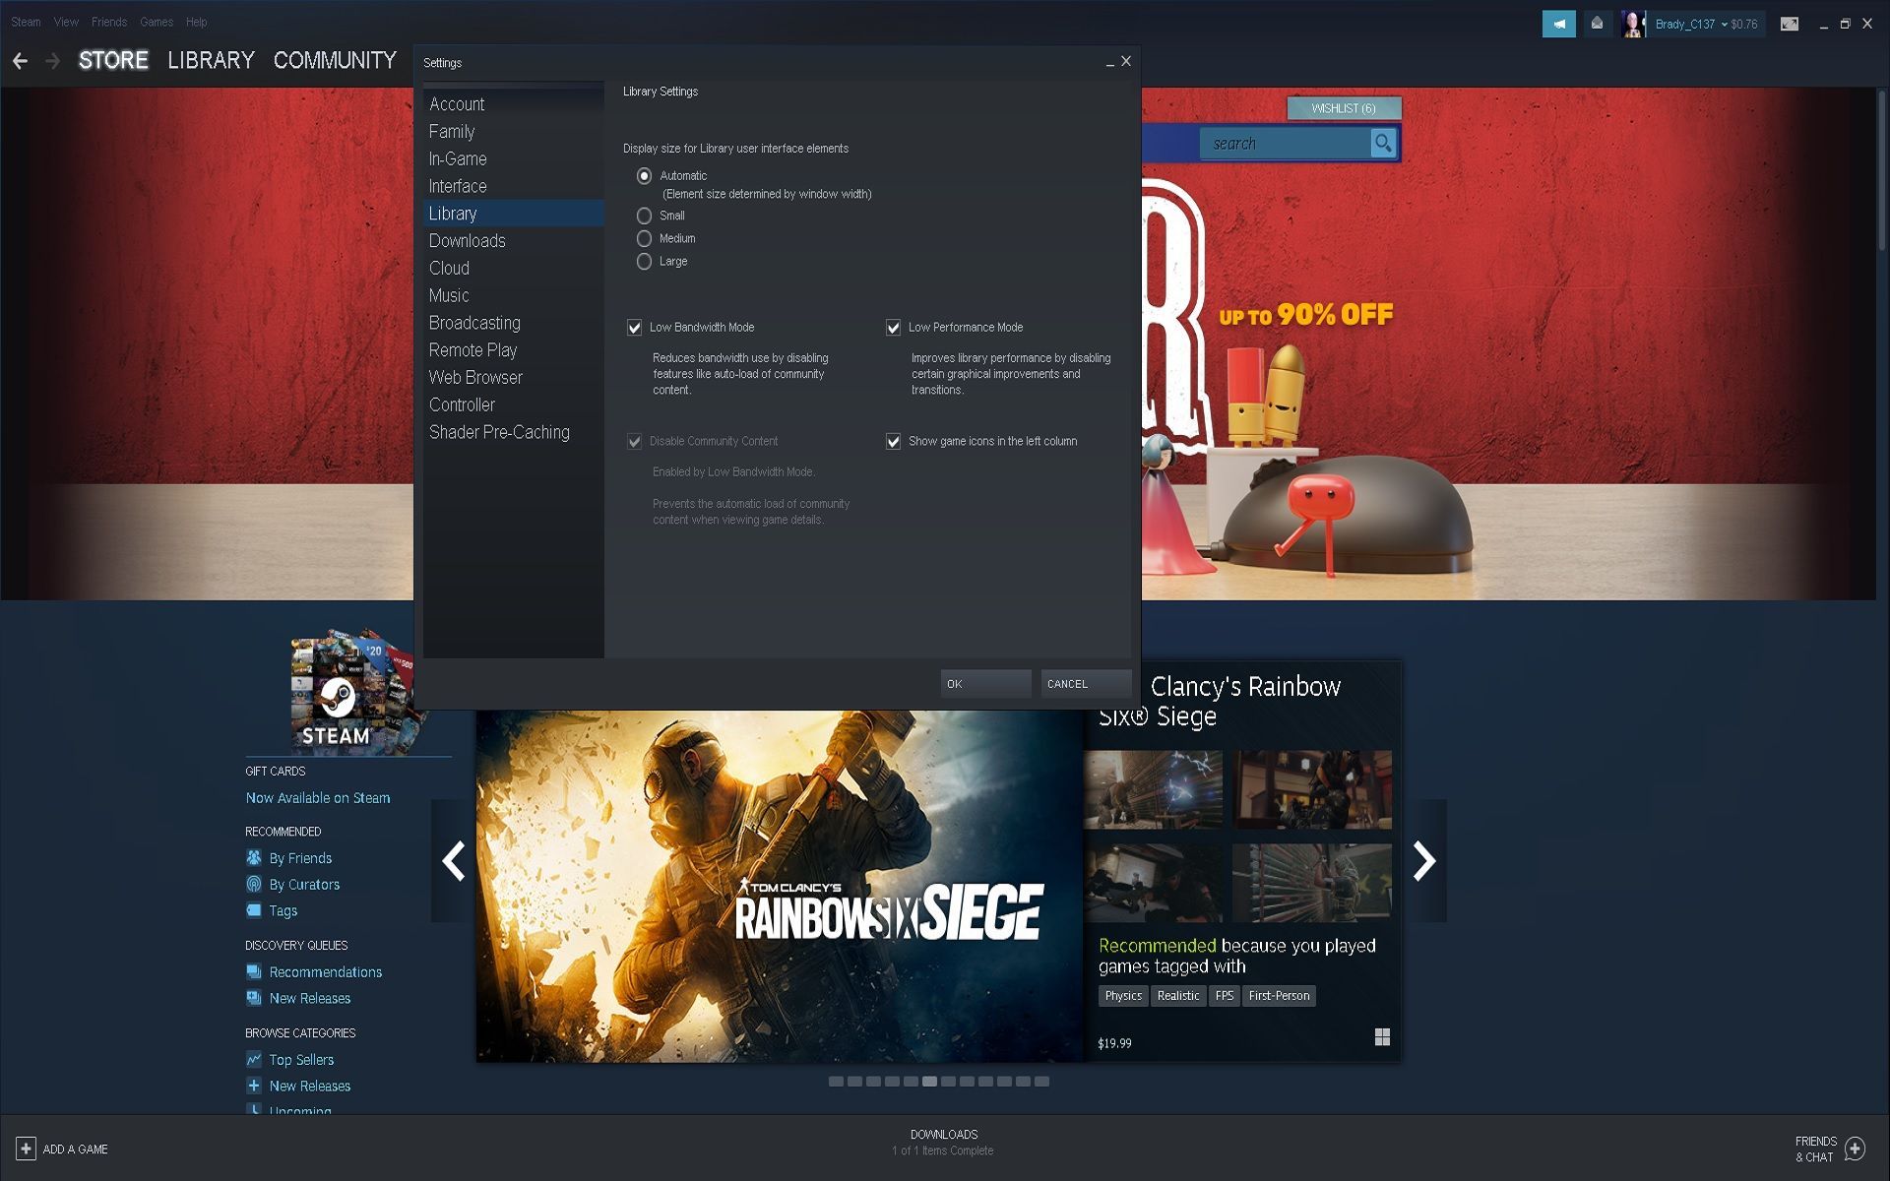Viewport: 1890px width, 1181px height.
Task: Open Shader Pre-Caching settings category
Action: [513, 433]
